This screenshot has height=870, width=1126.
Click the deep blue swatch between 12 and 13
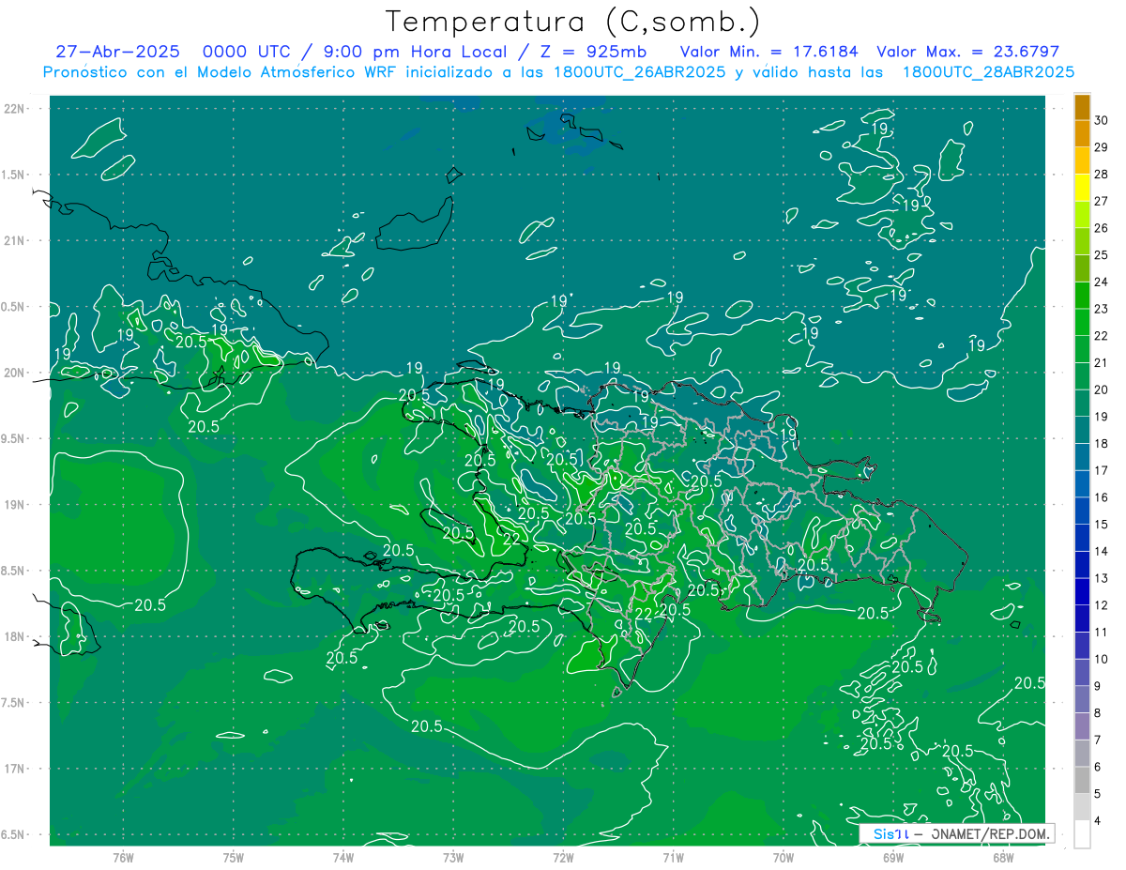(1082, 592)
